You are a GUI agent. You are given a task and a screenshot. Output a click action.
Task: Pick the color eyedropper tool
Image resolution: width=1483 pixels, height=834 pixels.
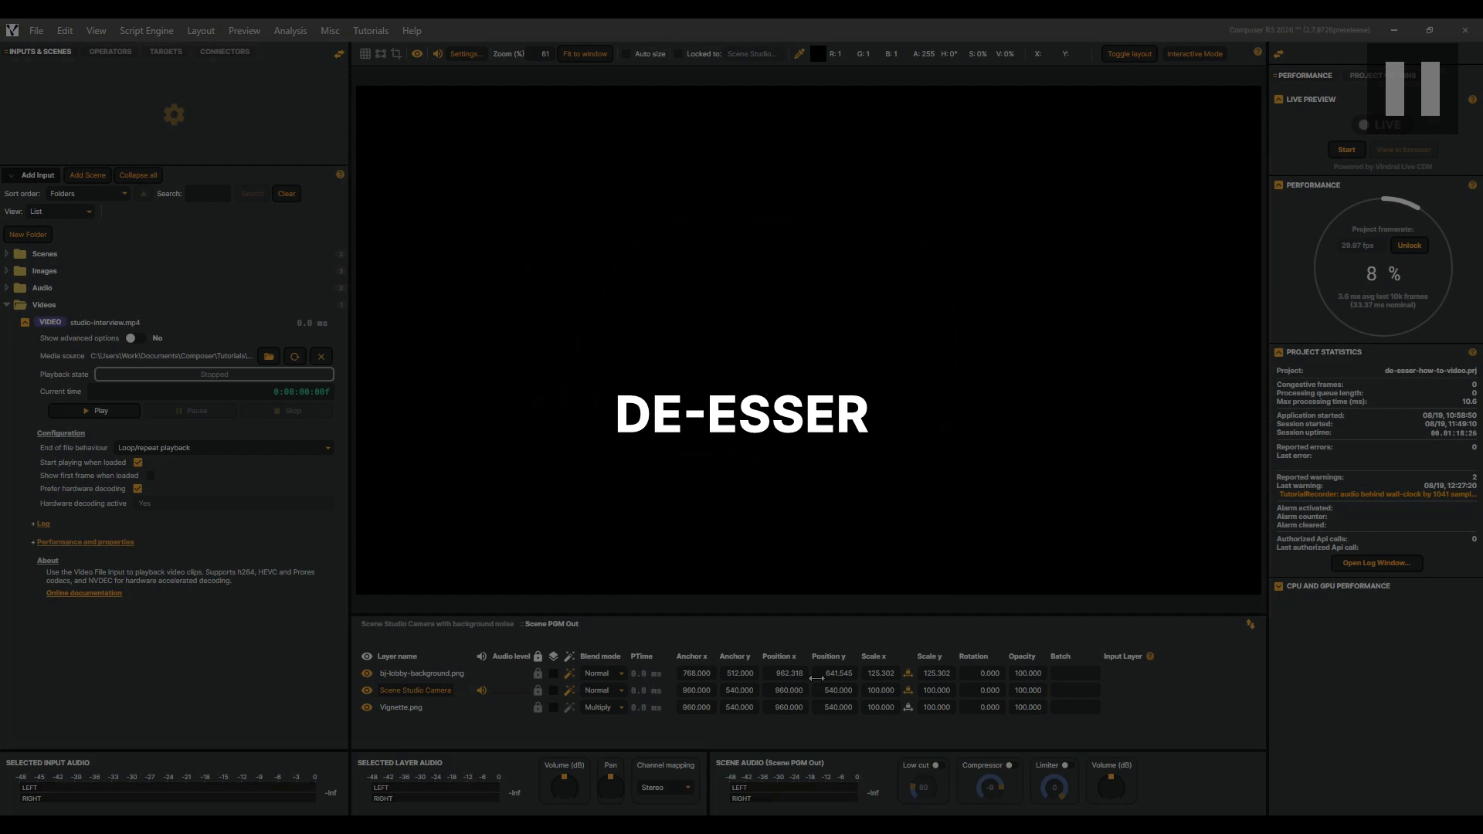799,54
